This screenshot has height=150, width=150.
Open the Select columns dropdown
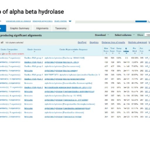[x=125, y=35]
